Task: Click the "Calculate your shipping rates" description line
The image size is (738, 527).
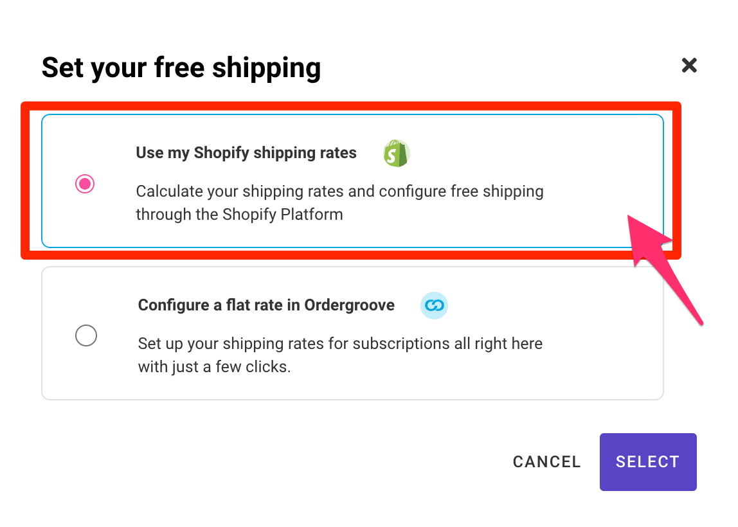Action: 339,192
